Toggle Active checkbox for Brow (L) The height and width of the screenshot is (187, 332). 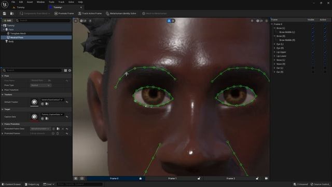pyautogui.click(x=325, y=28)
